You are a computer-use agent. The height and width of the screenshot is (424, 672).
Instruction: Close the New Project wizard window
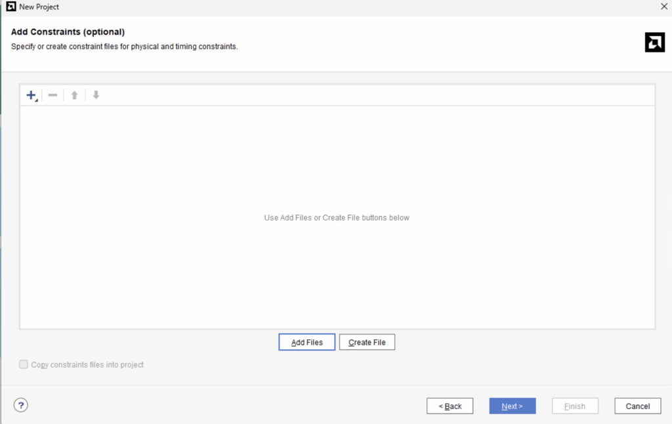[663, 7]
